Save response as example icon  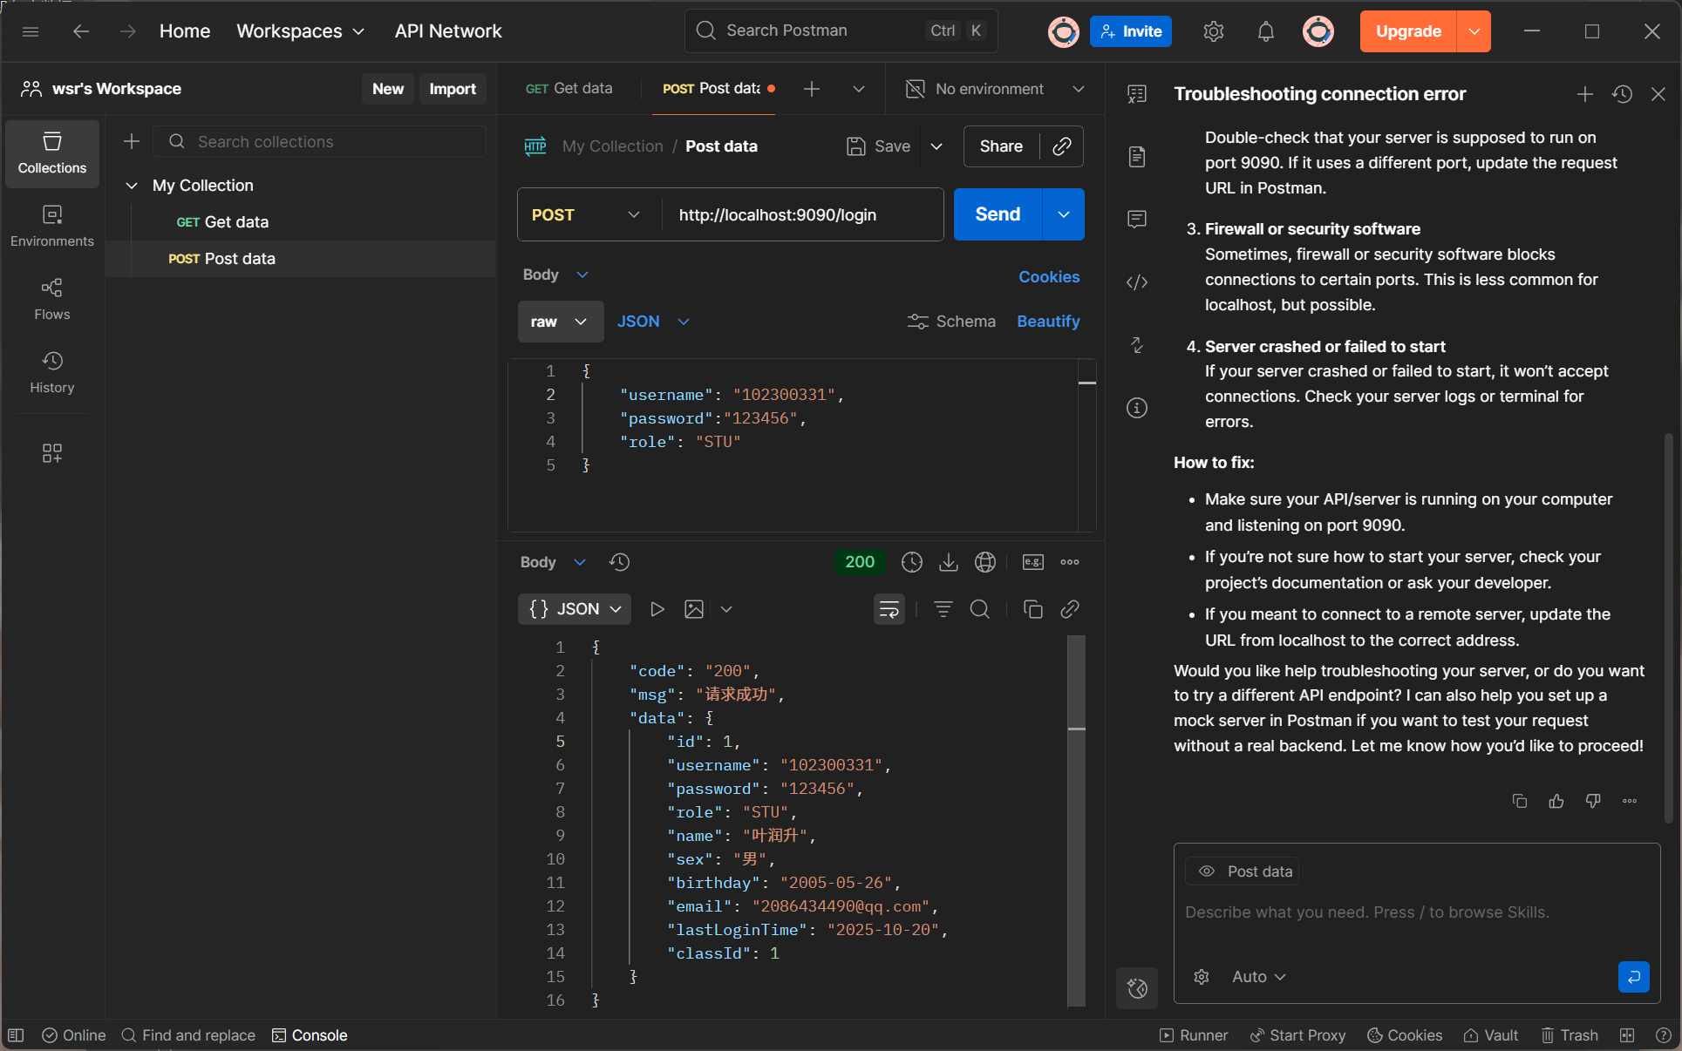(1033, 562)
